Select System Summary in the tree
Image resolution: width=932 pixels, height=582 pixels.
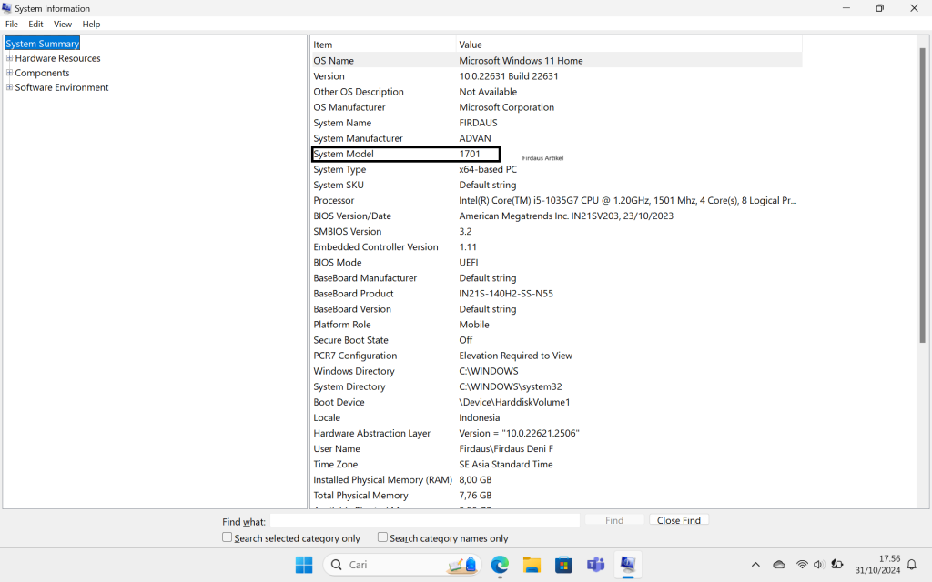coord(42,44)
